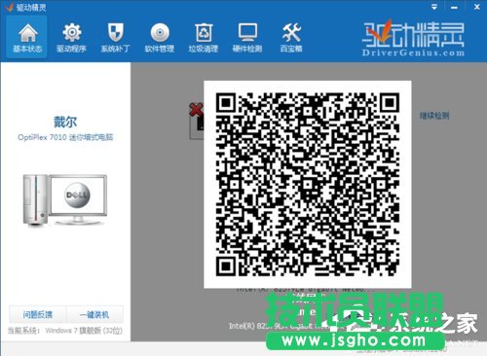Click the red X error icon
The width and height of the screenshot is (487, 356).
click(197, 110)
